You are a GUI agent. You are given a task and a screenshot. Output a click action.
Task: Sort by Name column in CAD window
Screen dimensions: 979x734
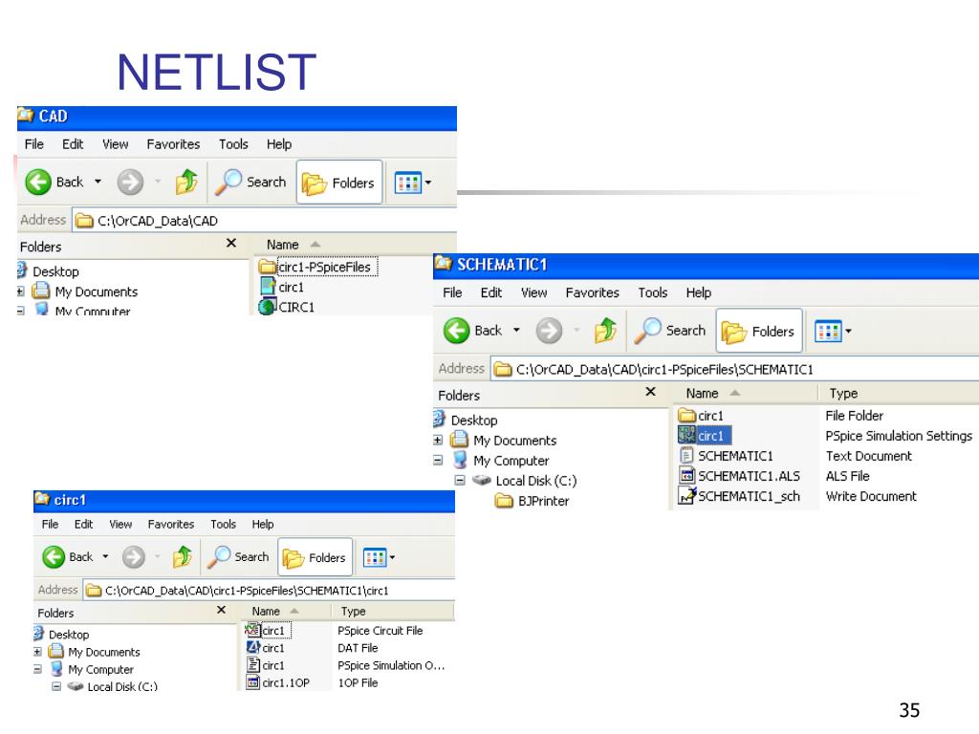283,245
